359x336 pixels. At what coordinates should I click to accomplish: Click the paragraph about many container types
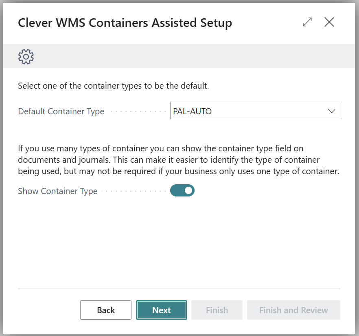pyautogui.click(x=178, y=160)
